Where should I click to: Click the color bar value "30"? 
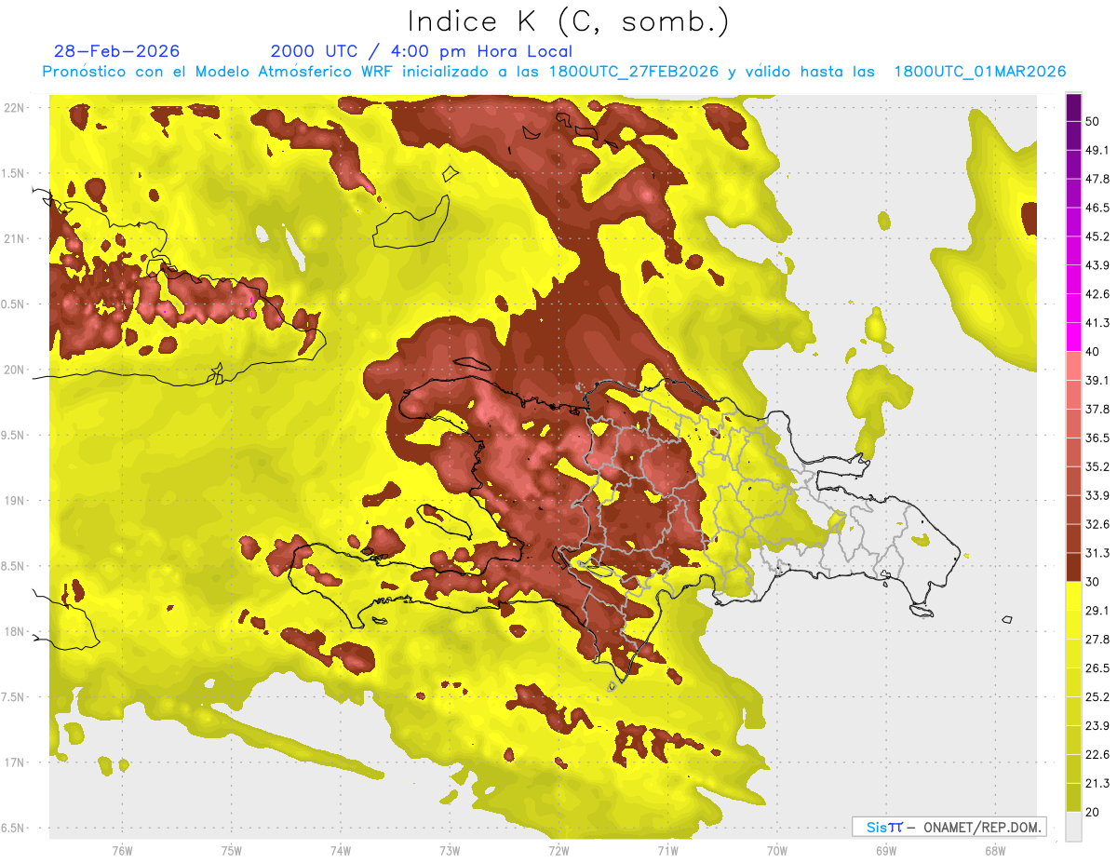tap(1092, 582)
